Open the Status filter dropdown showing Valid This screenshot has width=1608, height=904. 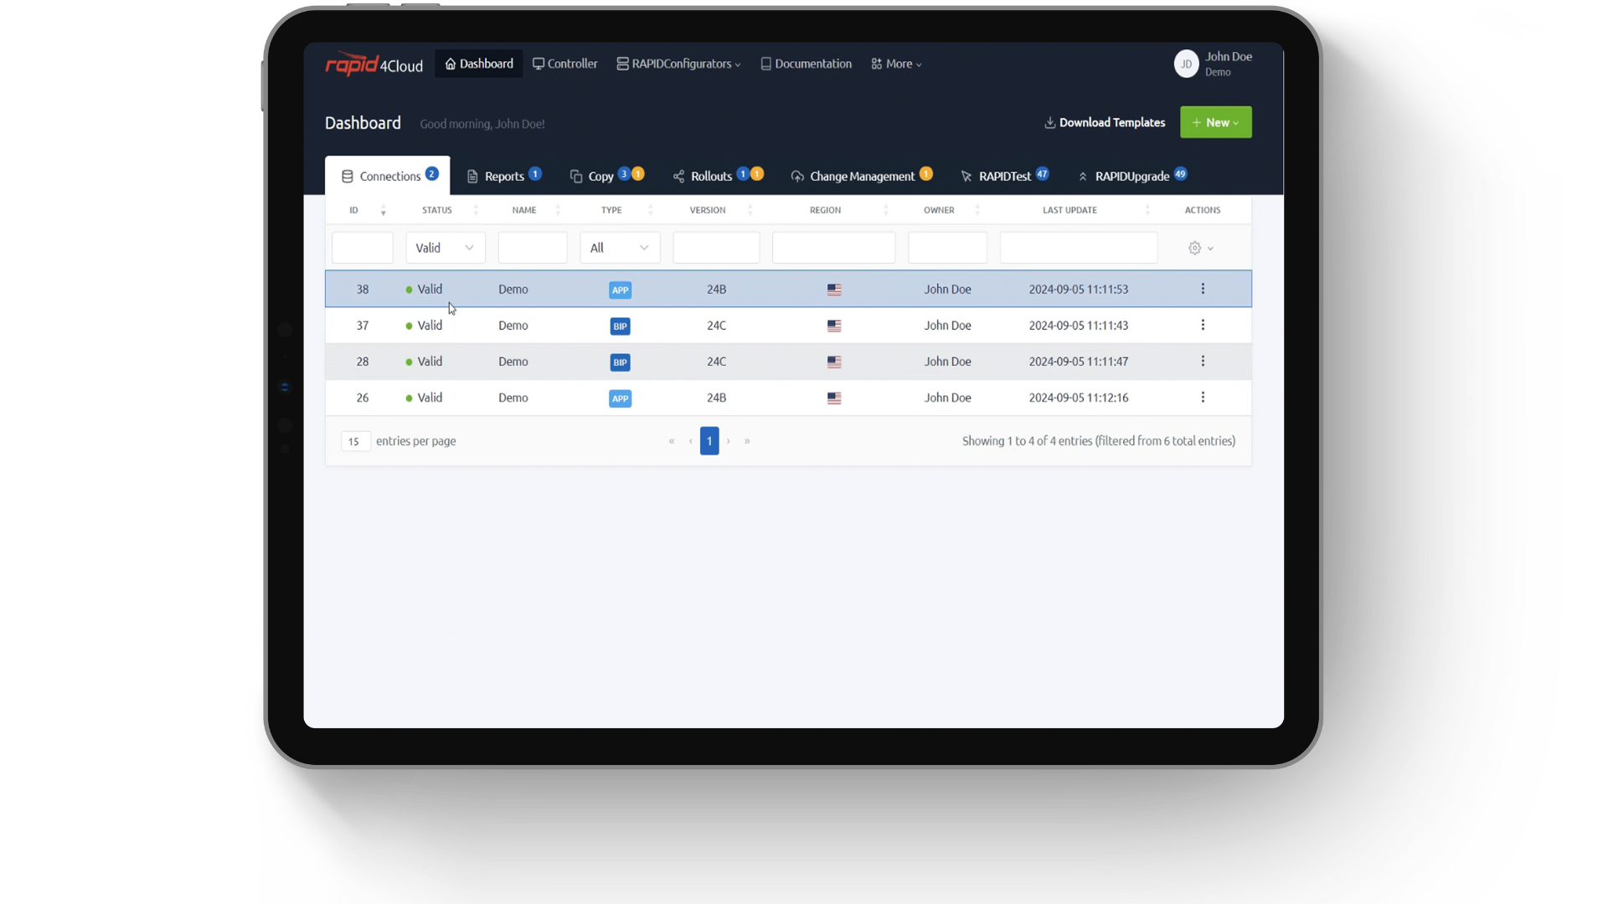[x=446, y=248]
